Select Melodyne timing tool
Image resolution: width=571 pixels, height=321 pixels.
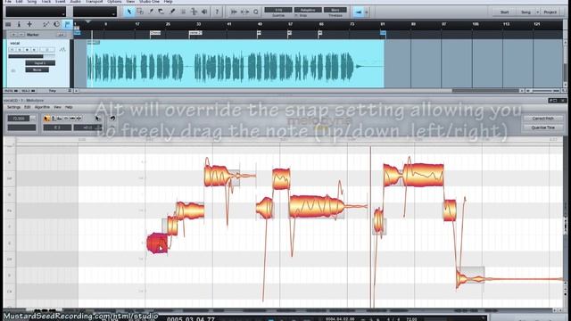click(x=72, y=119)
